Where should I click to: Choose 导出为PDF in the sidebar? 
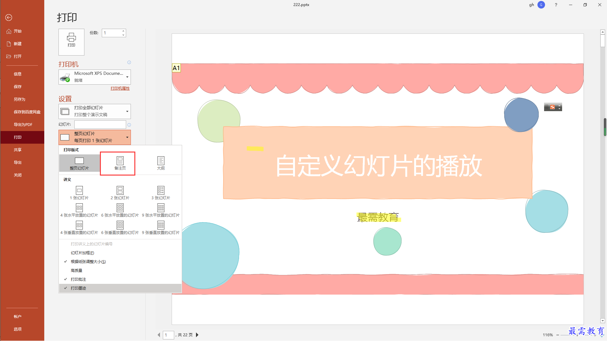23,125
